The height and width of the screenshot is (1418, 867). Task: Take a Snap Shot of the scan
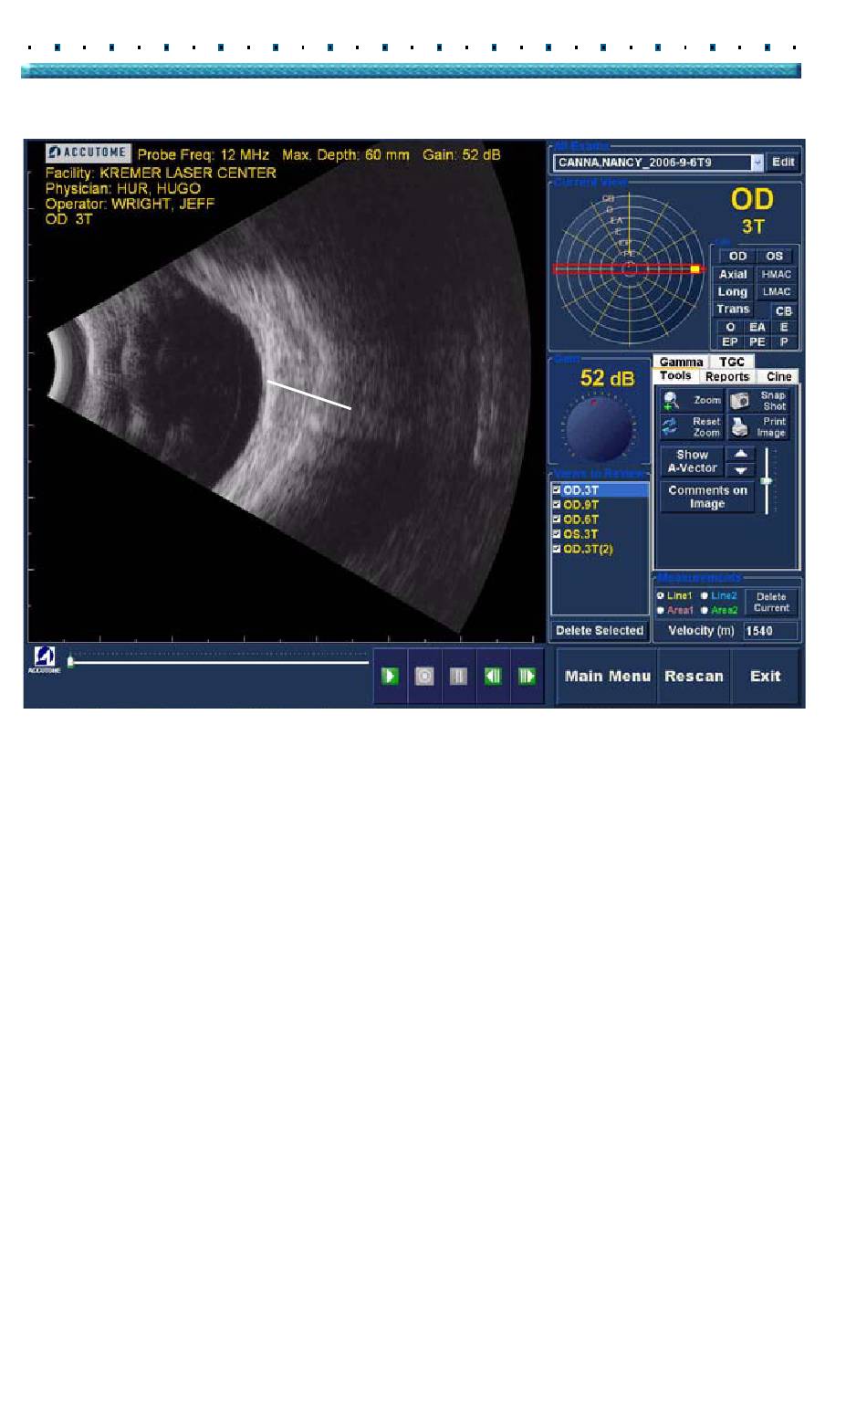tap(757, 400)
